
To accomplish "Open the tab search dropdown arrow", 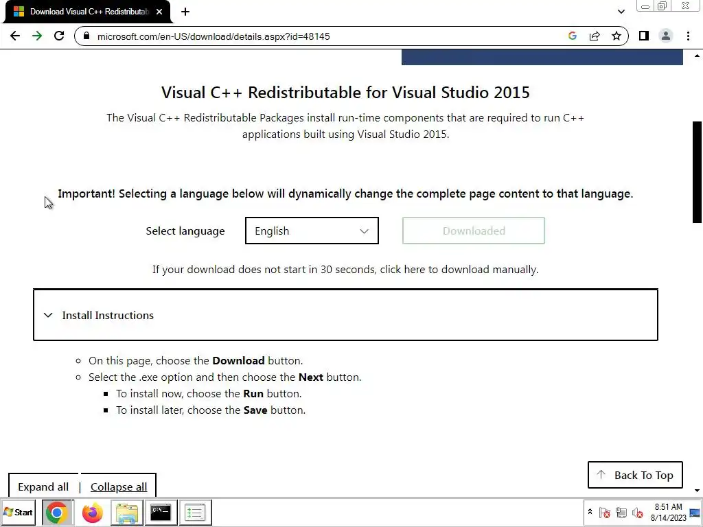I will [x=621, y=12].
